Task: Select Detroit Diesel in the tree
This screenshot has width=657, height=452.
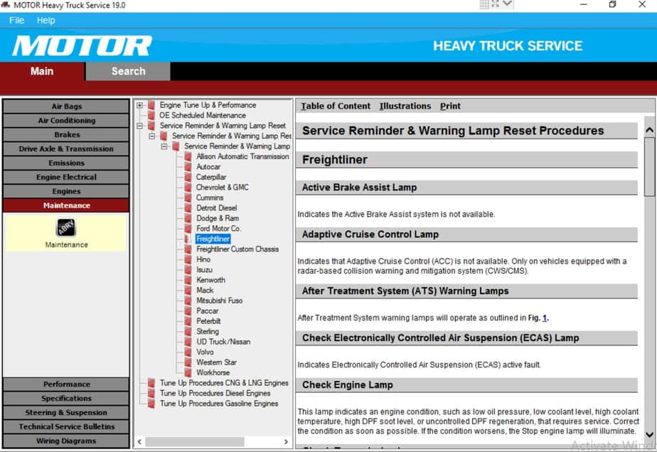Action: click(x=216, y=208)
